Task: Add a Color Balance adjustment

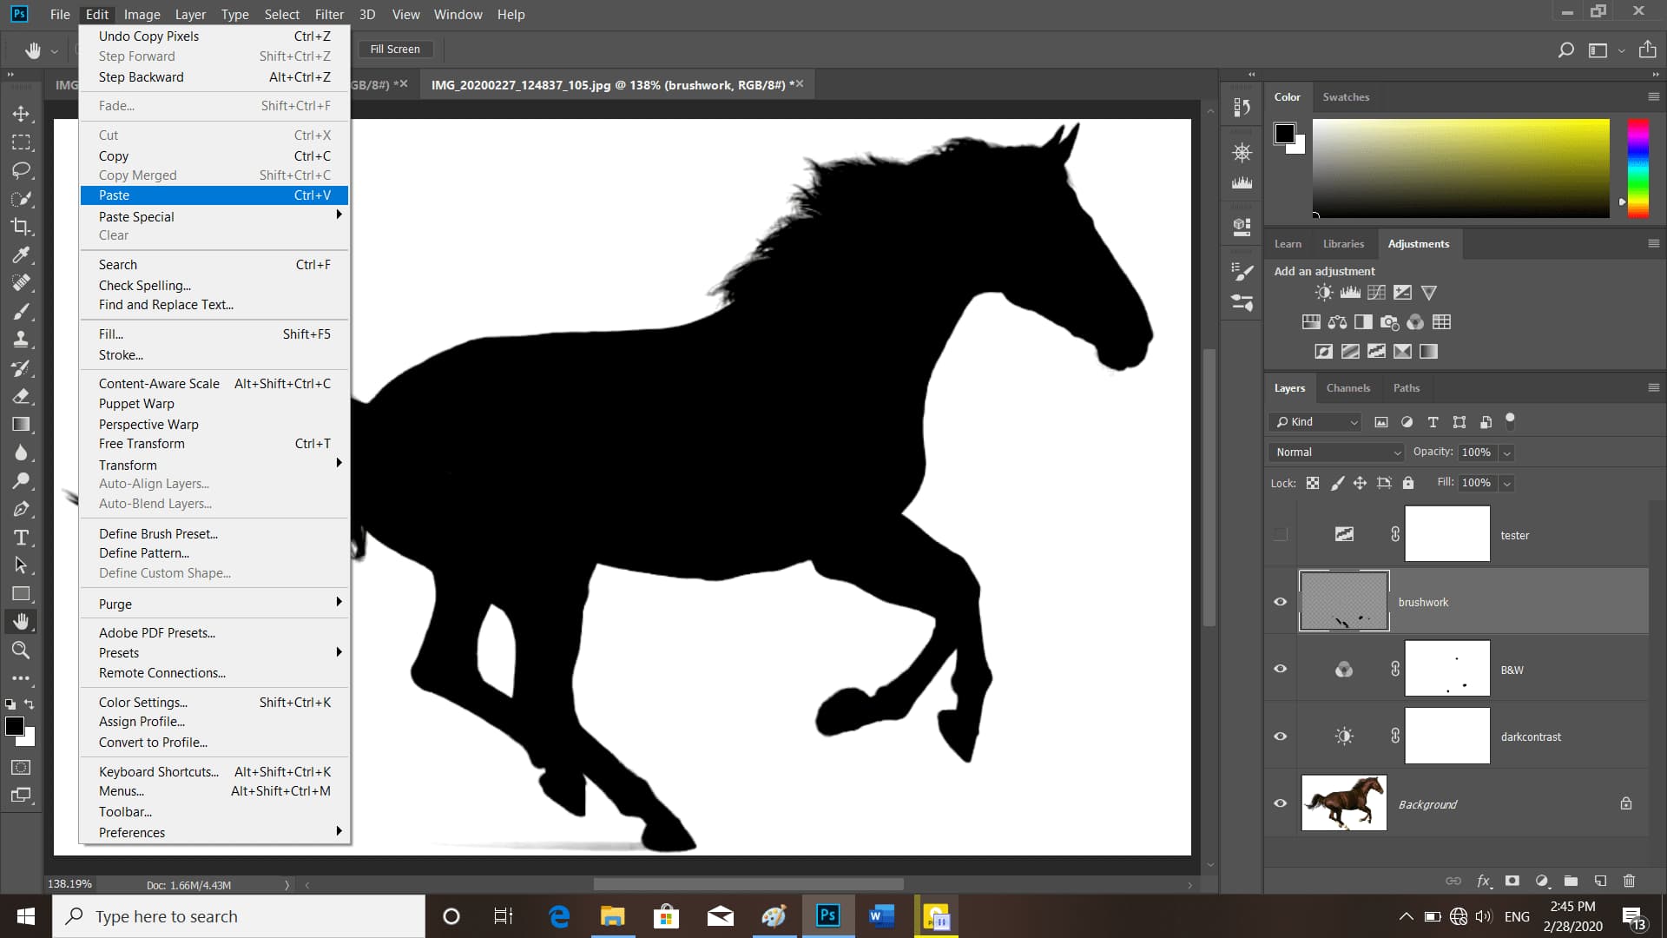Action: [x=1337, y=322]
